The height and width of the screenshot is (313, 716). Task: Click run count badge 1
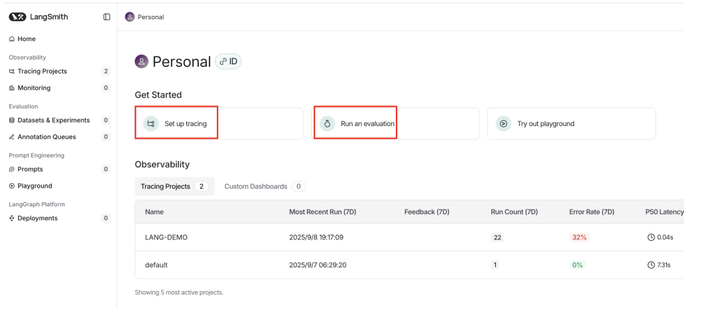tap(495, 265)
